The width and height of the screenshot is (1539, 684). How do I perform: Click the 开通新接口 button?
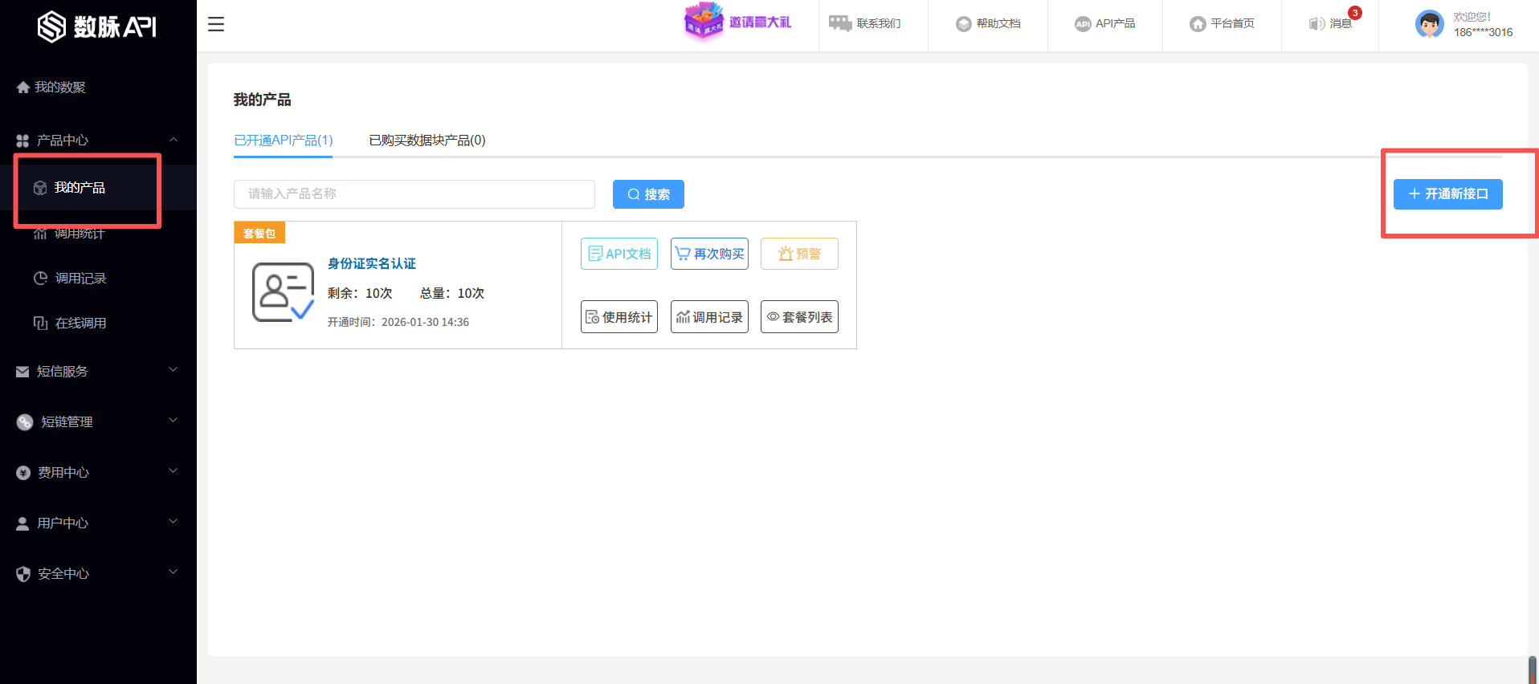pos(1447,194)
